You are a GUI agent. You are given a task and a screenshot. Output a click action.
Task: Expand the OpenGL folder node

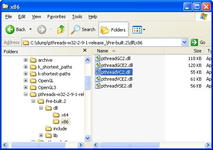25,81
